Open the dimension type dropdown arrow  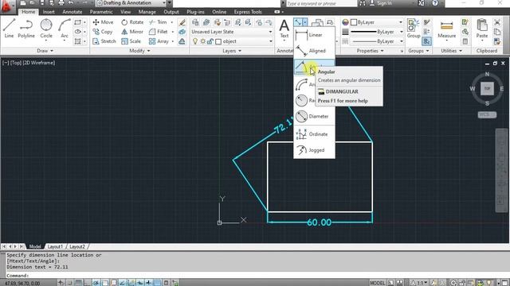pos(304,22)
